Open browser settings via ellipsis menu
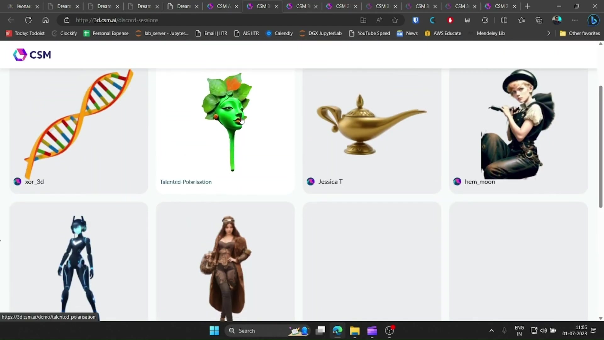604x340 pixels. tap(575, 20)
